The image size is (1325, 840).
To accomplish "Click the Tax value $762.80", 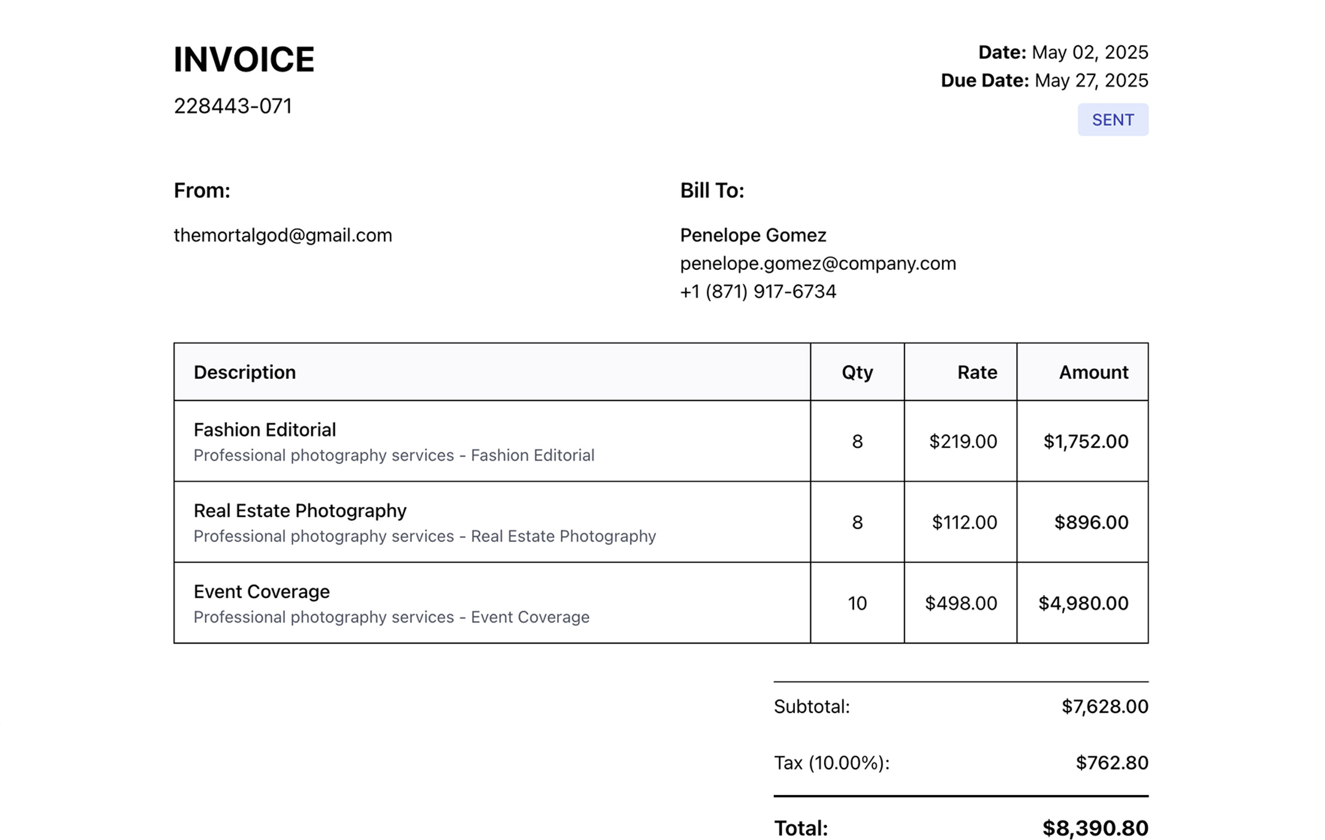I will tap(1111, 763).
